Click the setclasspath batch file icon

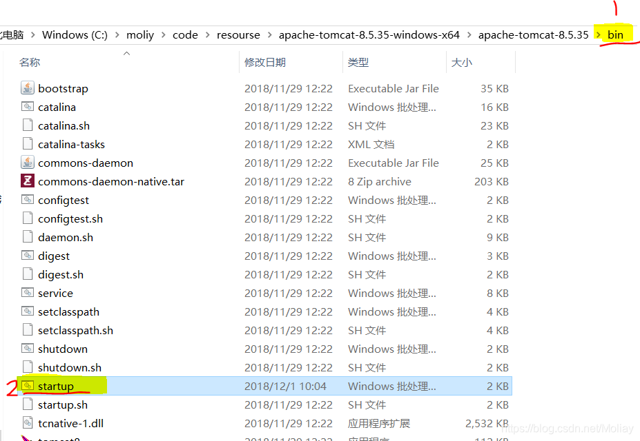coord(28,311)
